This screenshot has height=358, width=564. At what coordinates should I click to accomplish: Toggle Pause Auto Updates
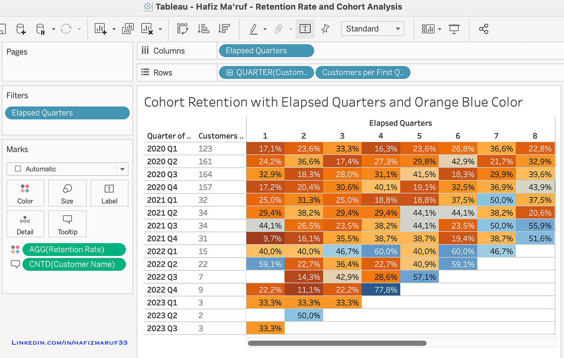click(x=41, y=29)
